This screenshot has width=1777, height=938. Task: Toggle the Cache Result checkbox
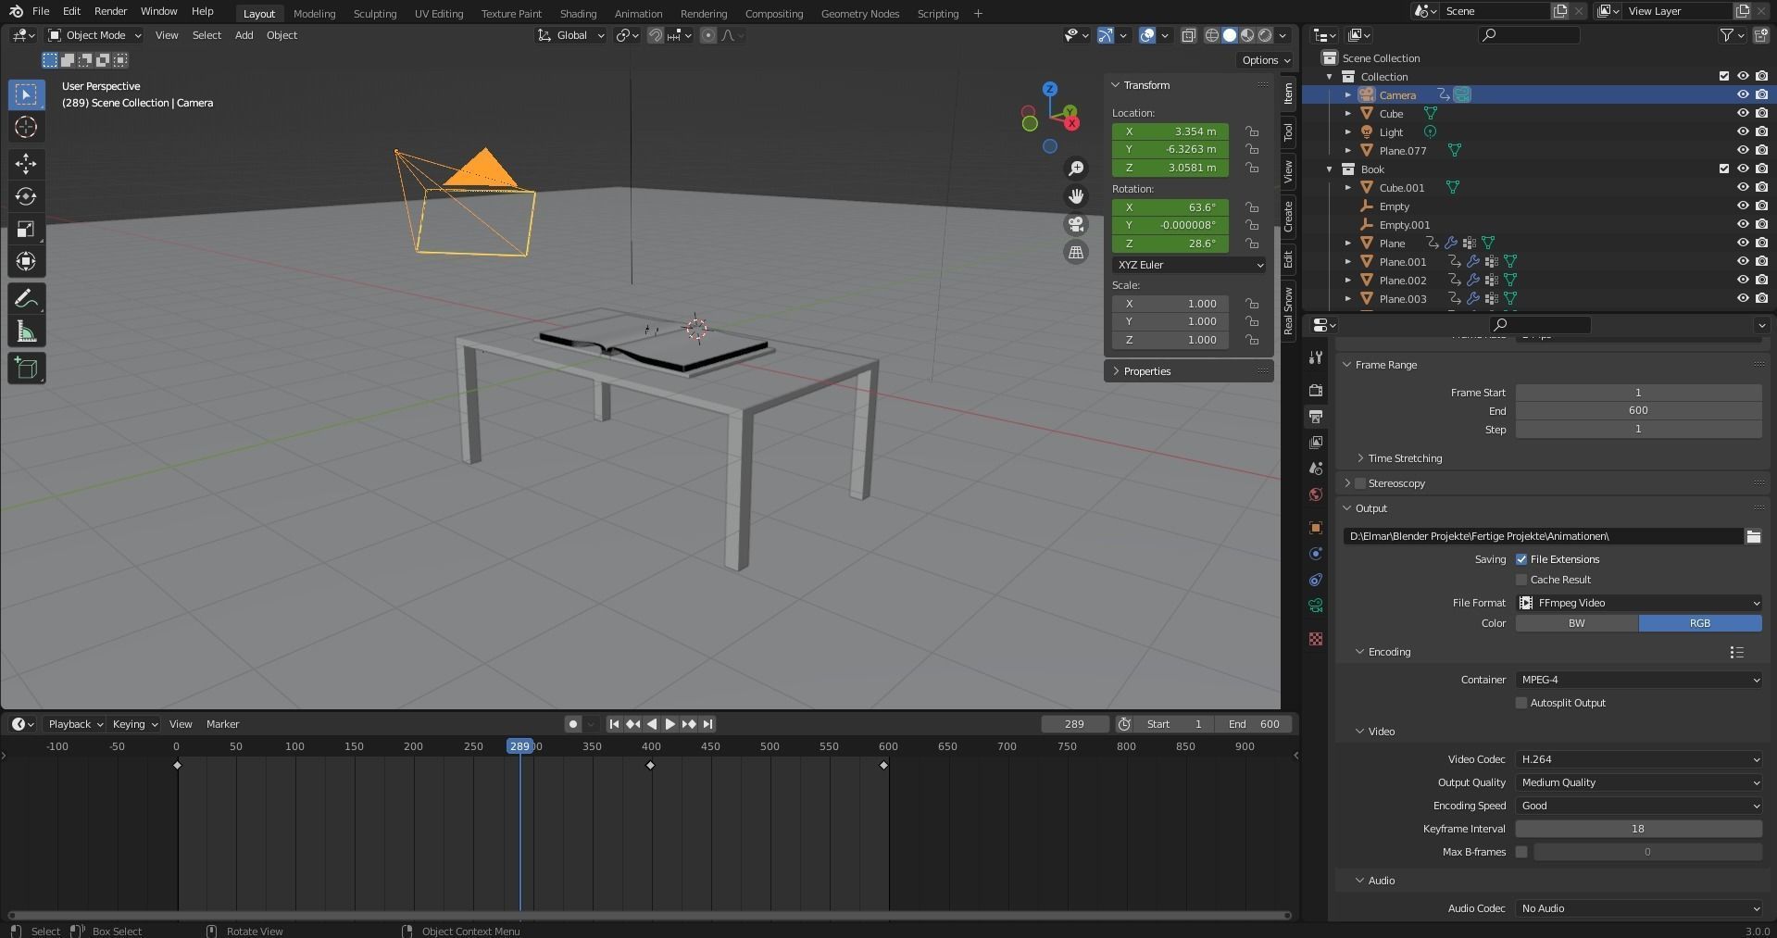[x=1521, y=580]
